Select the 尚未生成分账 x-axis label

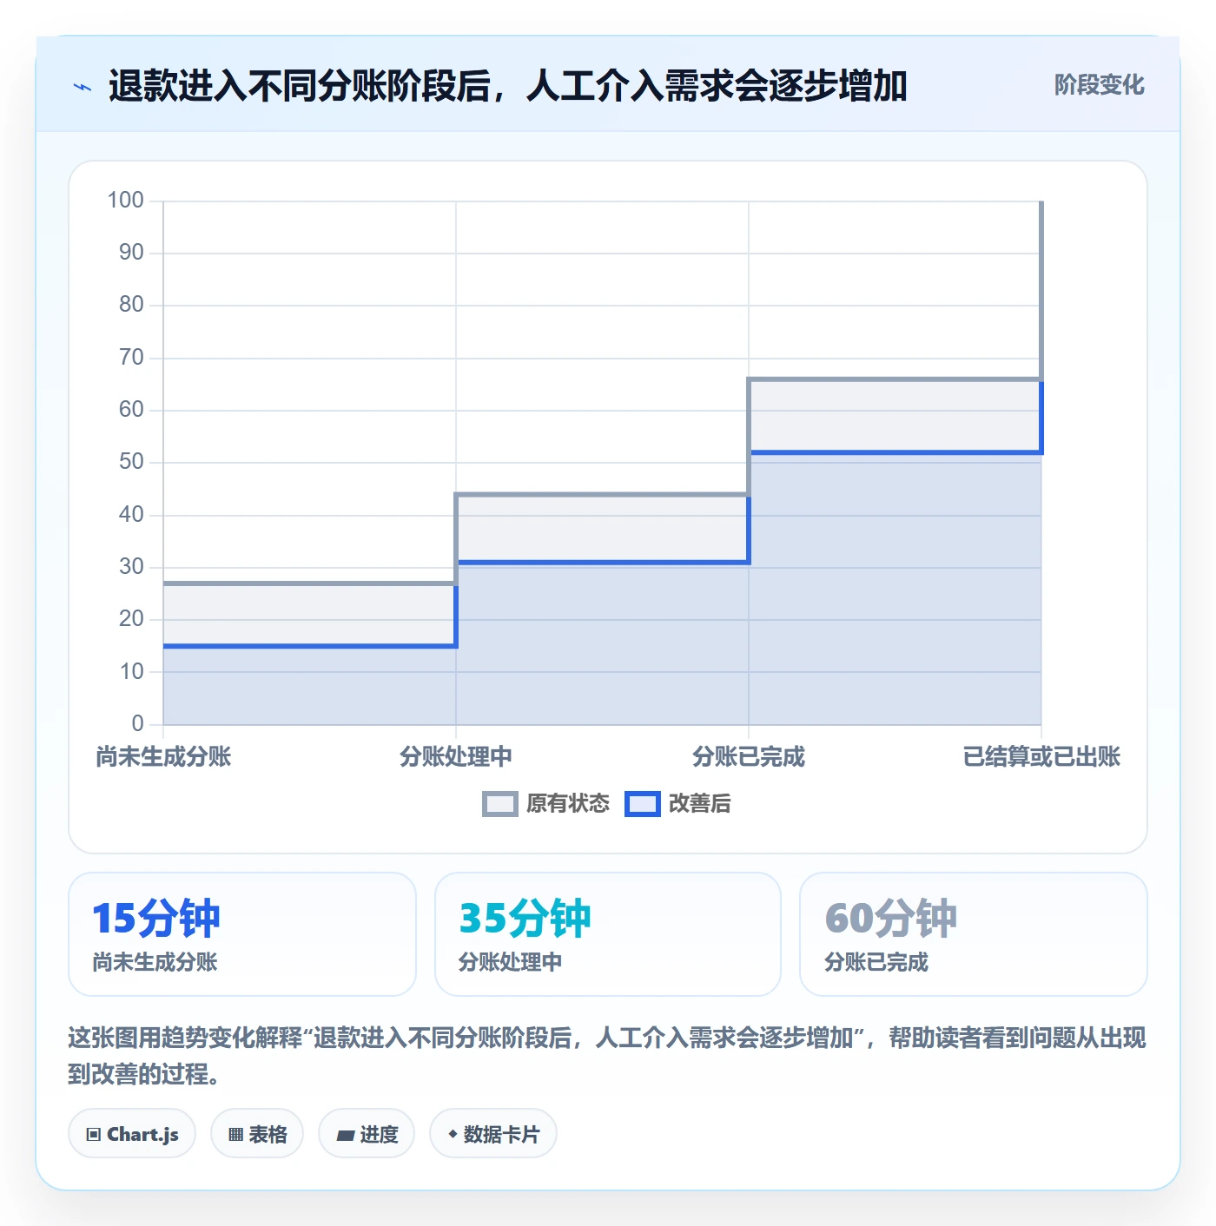(163, 756)
